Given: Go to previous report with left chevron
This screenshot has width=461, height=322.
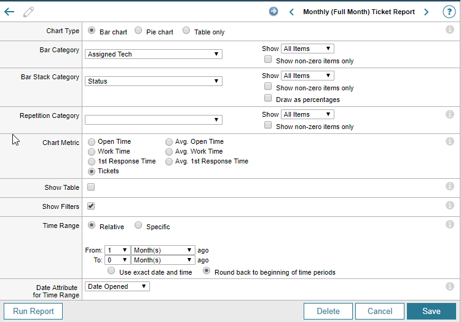Looking at the screenshot, I should [291, 12].
